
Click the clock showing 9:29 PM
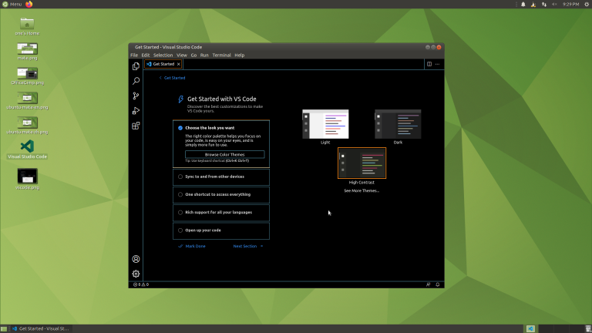click(x=570, y=4)
